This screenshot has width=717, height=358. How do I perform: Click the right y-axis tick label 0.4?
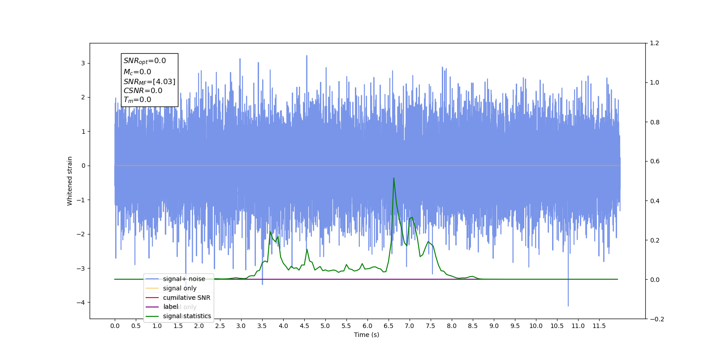pyautogui.click(x=655, y=201)
